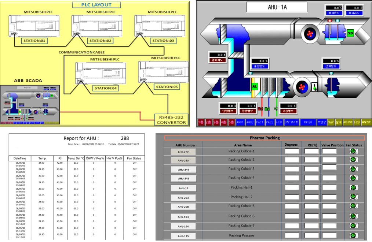Click Station:05 Mitsubishi PLC image
This screenshot has width=372, height=242.
click(x=164, y=72)
